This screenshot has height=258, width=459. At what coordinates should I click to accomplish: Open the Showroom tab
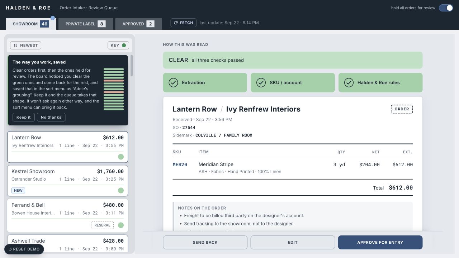pos(31,24)
